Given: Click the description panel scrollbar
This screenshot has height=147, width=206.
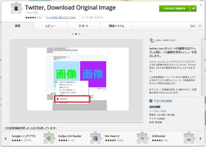Looking at the screenshot, I should coord(202,67).
